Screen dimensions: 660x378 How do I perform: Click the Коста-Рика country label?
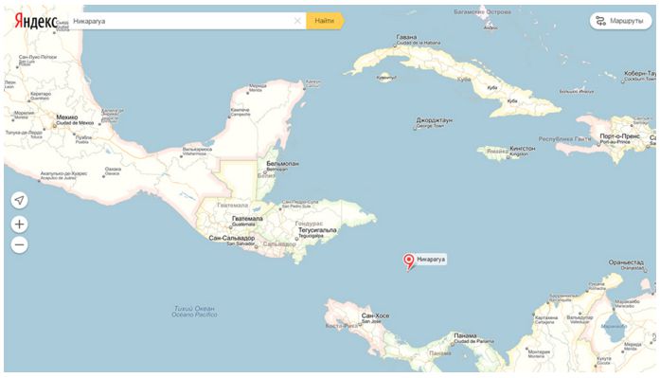(x=342, y=326)
